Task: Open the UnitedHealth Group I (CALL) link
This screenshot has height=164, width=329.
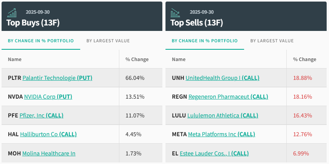Action: 222,78
